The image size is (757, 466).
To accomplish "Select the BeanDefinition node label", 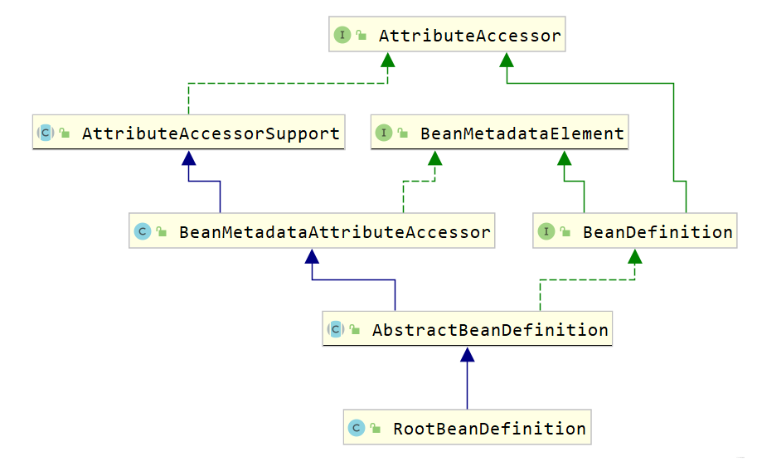I will [658, 232].
